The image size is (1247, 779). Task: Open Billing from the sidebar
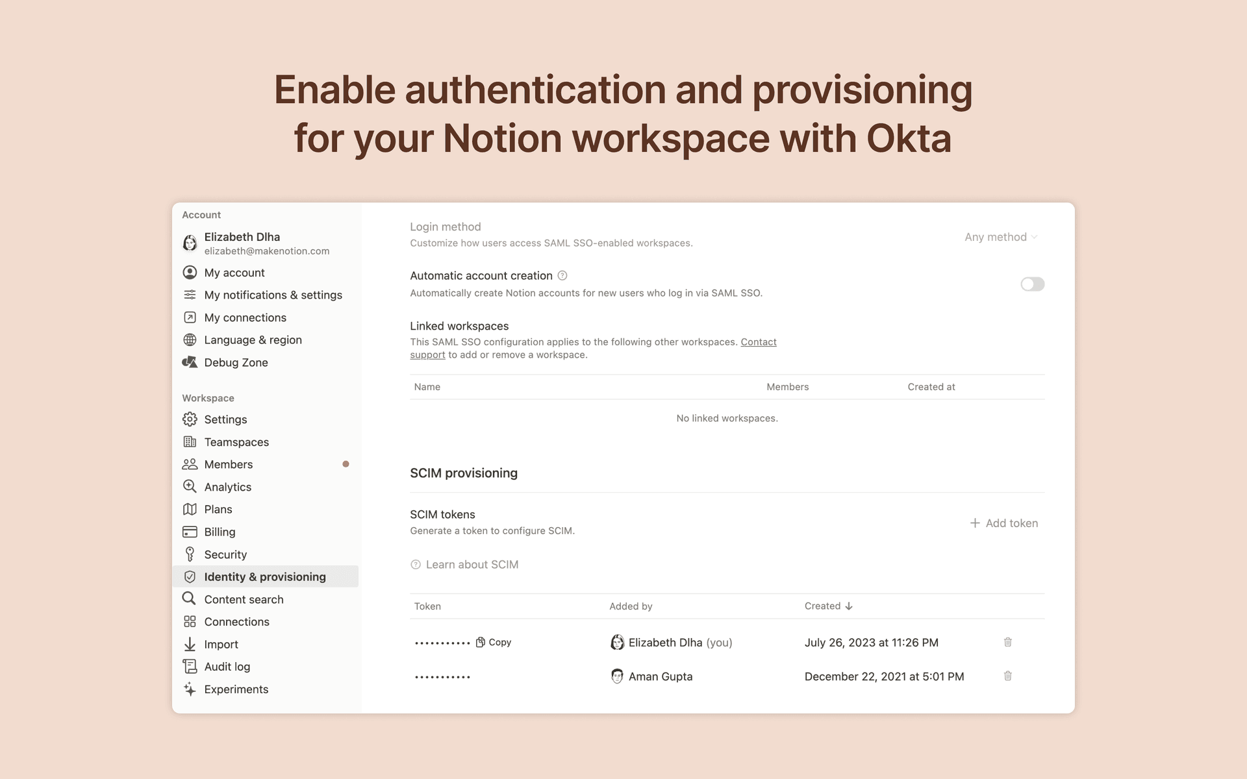220,532
